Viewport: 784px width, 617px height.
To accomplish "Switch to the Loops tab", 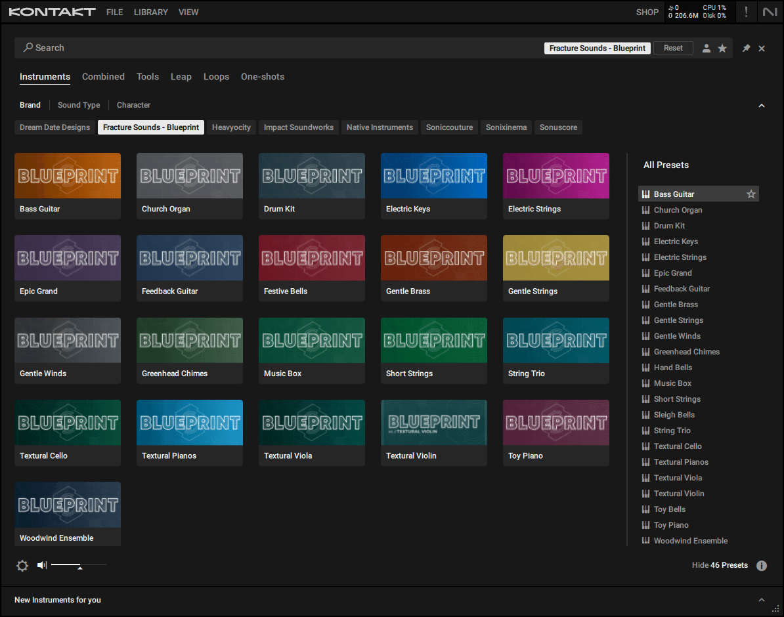I will click(x=216, y=77).
